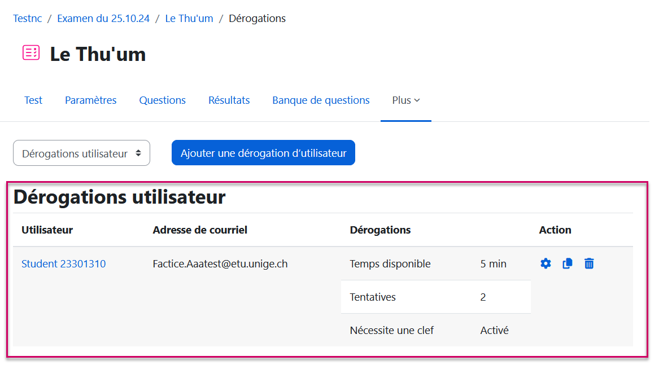Image resolution: width=672 pixels, height=387 pixels.
Task: Go to Examen du 25.10.24 breadcrumb
Action: point(103,19)
